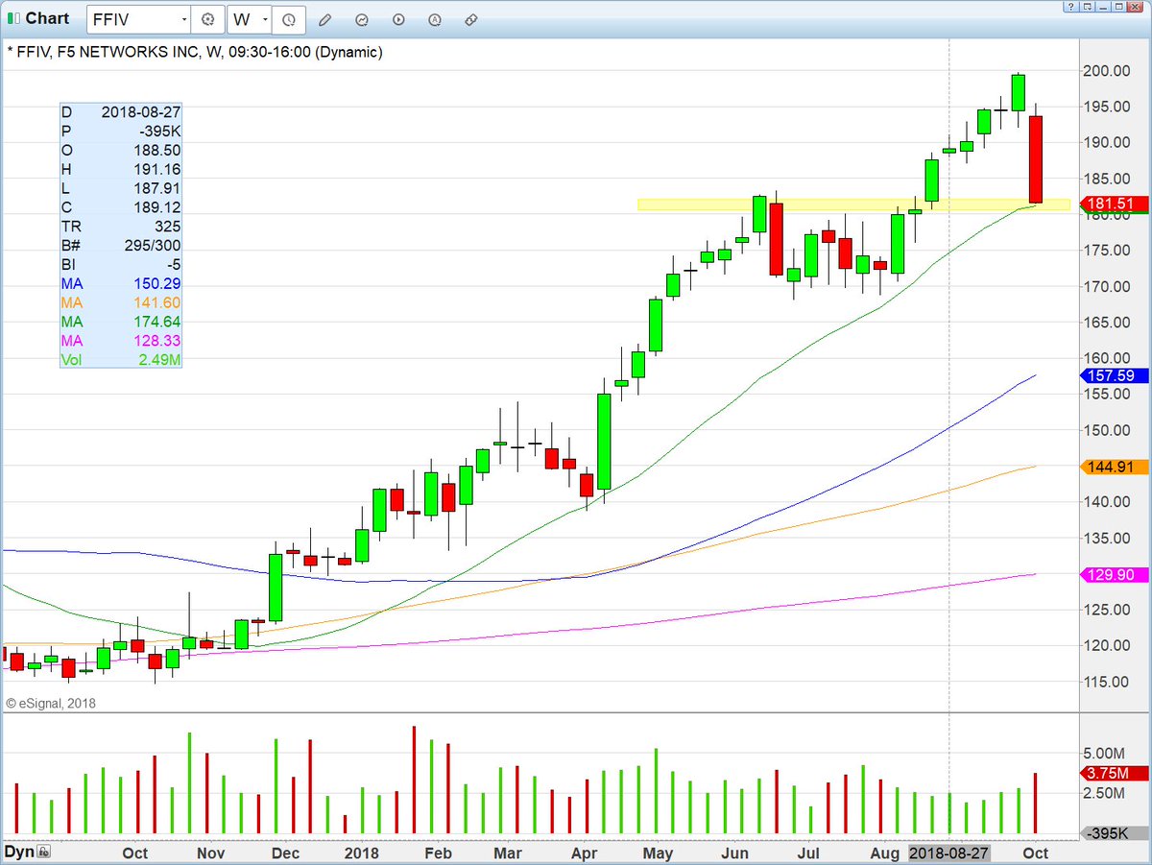The image size is (1152, 865).
Task: Click the green MA 174.64 value
Action: [x=156, y=322]
